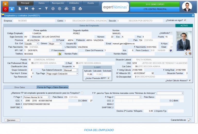Go to the blue home icon

click(x=12, y=9)
